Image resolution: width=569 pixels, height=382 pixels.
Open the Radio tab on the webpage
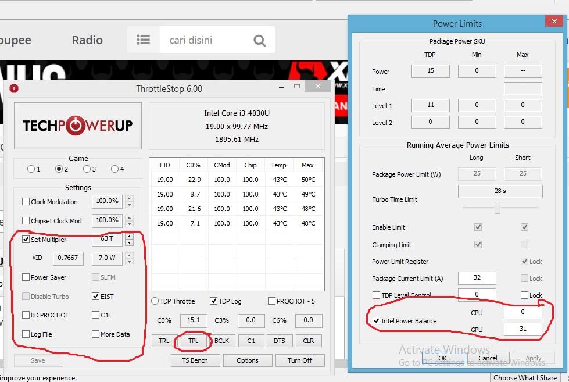click(87, 40)
